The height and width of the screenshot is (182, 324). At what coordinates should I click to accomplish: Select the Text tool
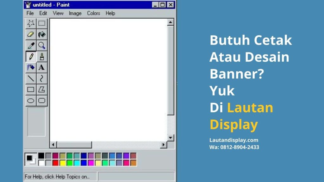tap(41, 68)
